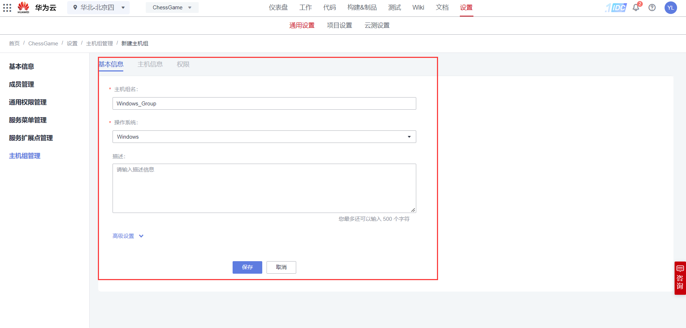The height and width of the screenshot is (328, 686).
Task: Click the 保存 save button
Action: coord(247,267)
